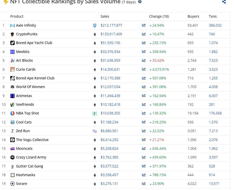Screen dimensions: 234x190
Task: Open the Zed Run product link
Action: [x=23, y=131]
